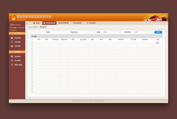This screenshot has height=119, width=177.
Task: Click the green 刷新 refresh icon
Action: pos(32,36)
